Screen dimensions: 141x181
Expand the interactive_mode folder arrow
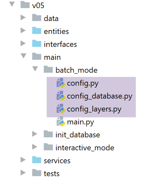[34, 147]
